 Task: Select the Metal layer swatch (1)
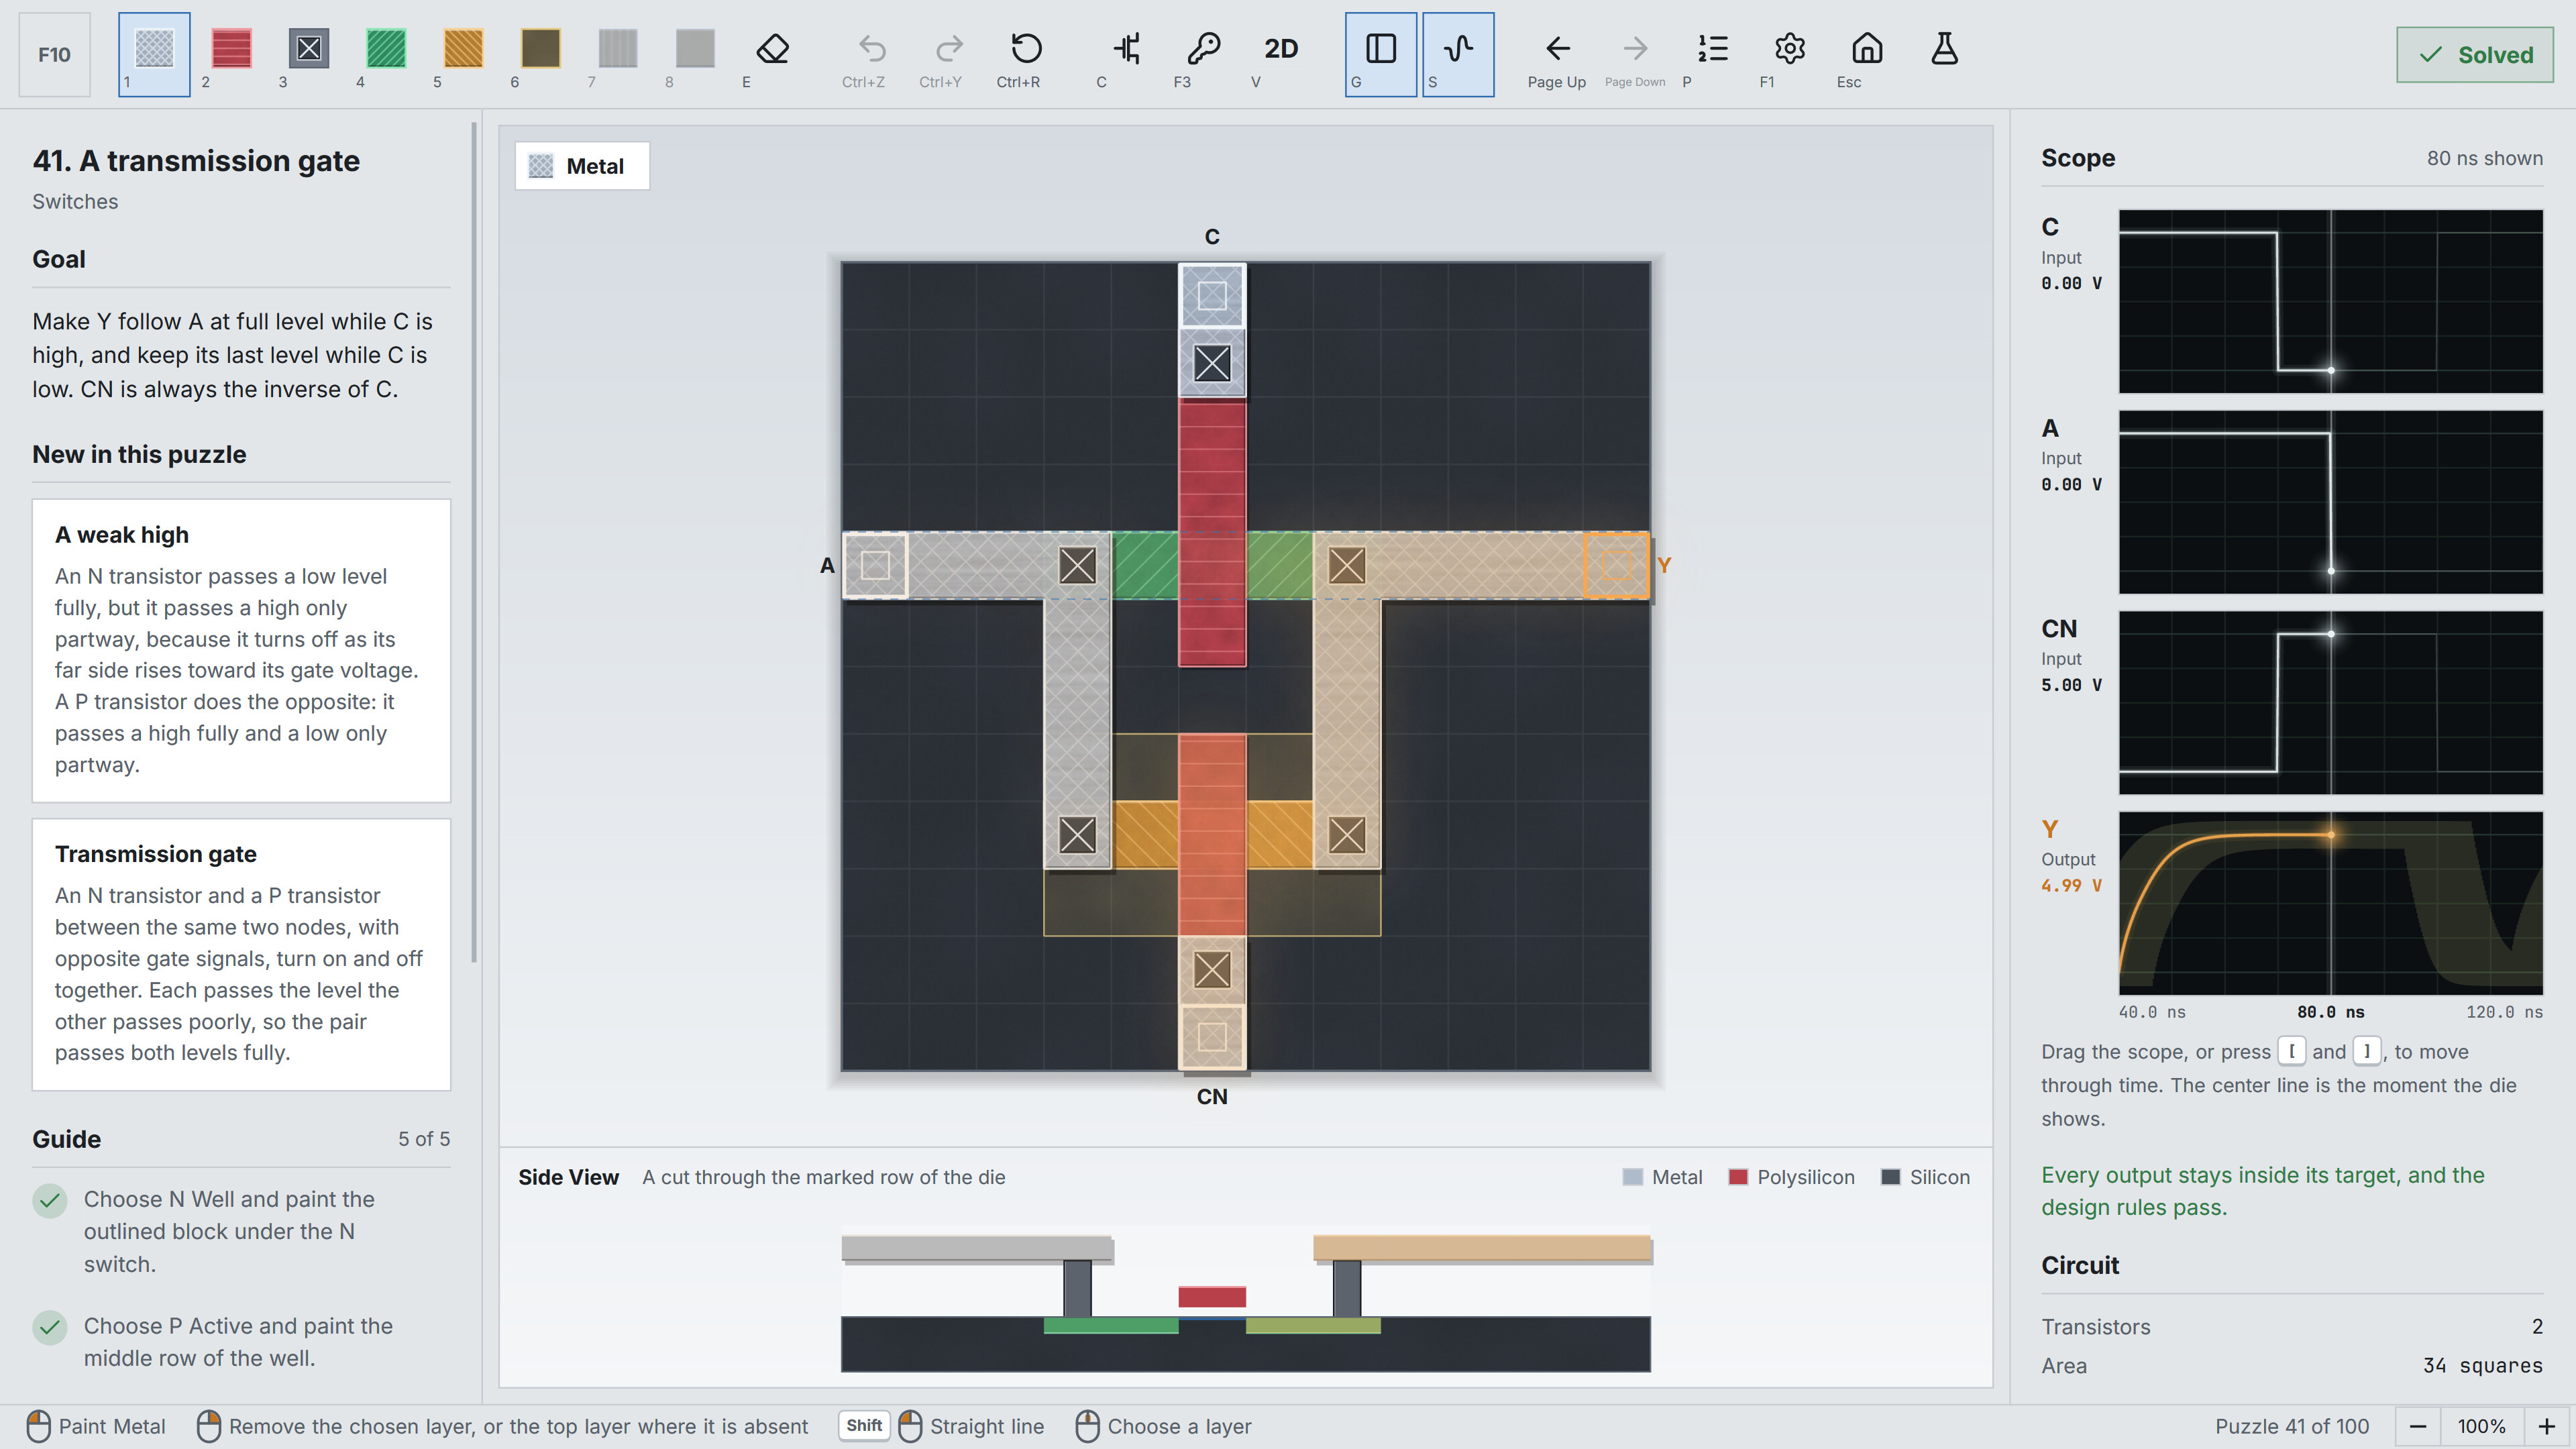(x=154, y=54)
